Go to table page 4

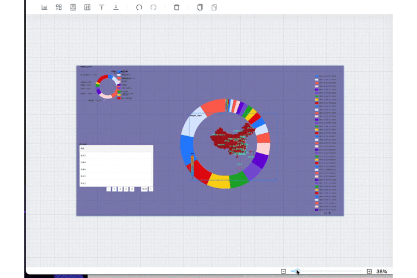coord(132,189)
